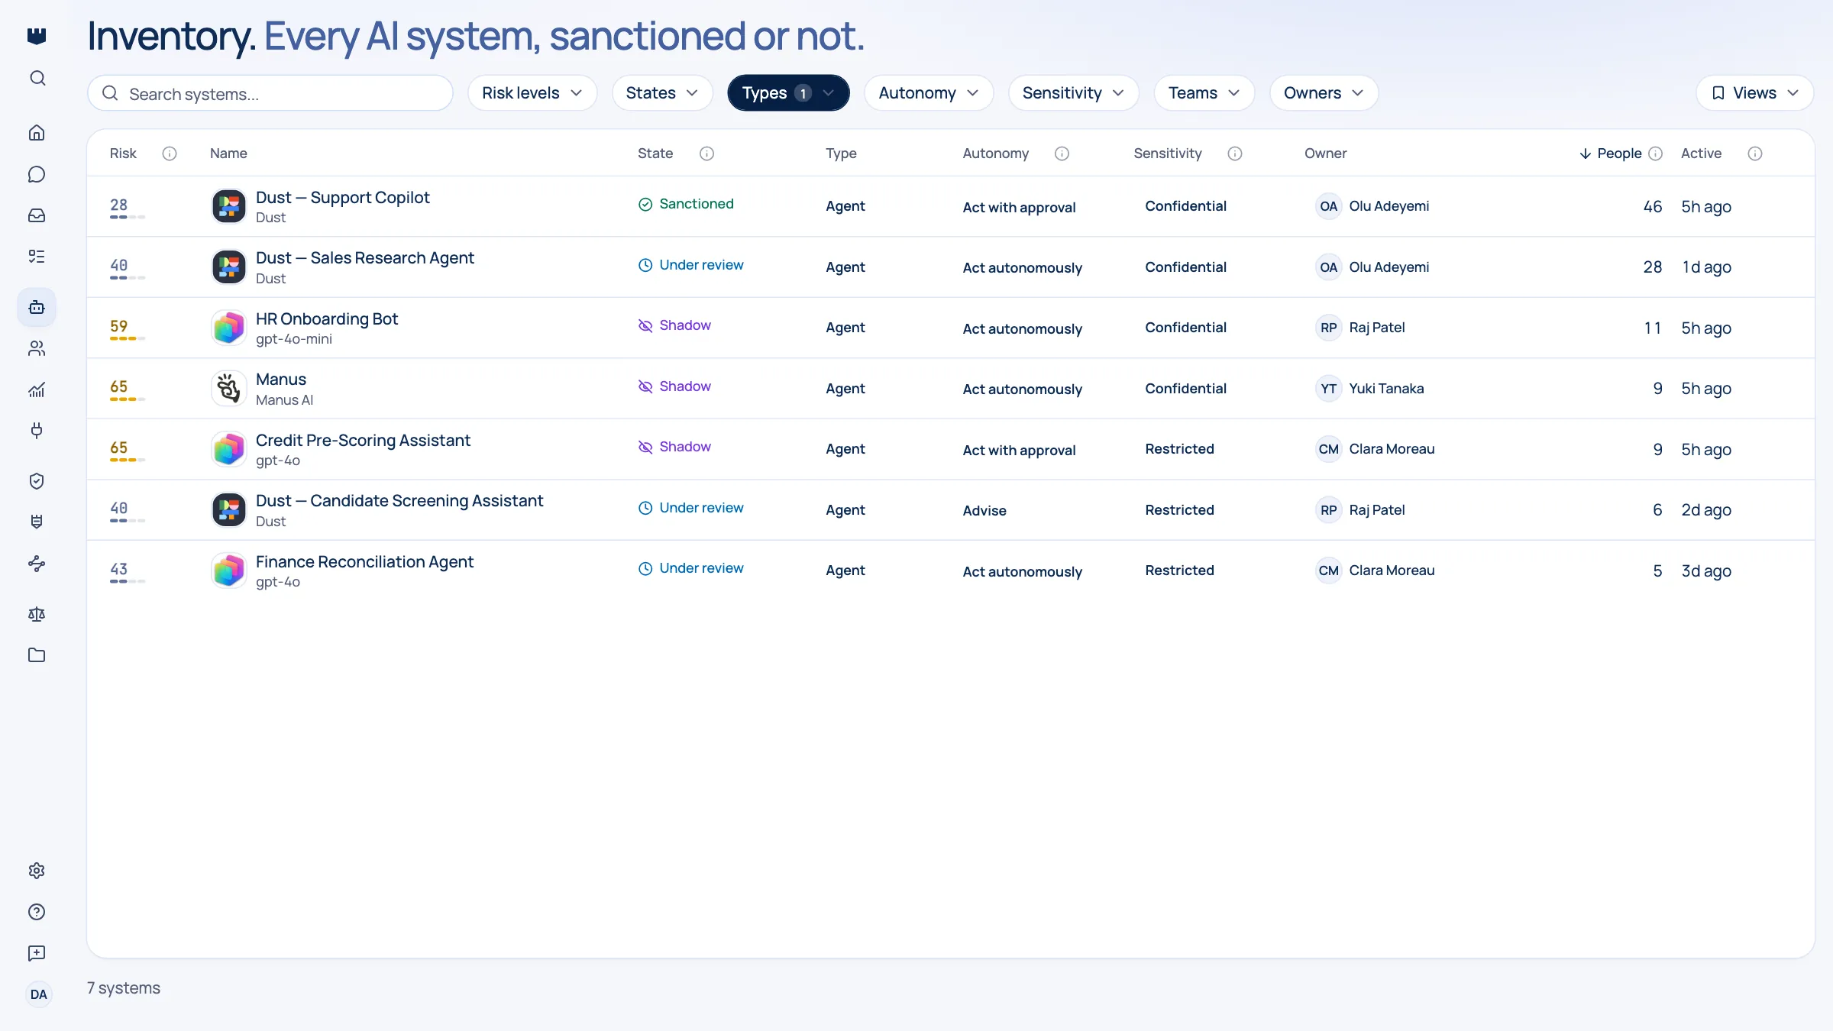Open the Dust — Support Copilot row

point(950,206)
